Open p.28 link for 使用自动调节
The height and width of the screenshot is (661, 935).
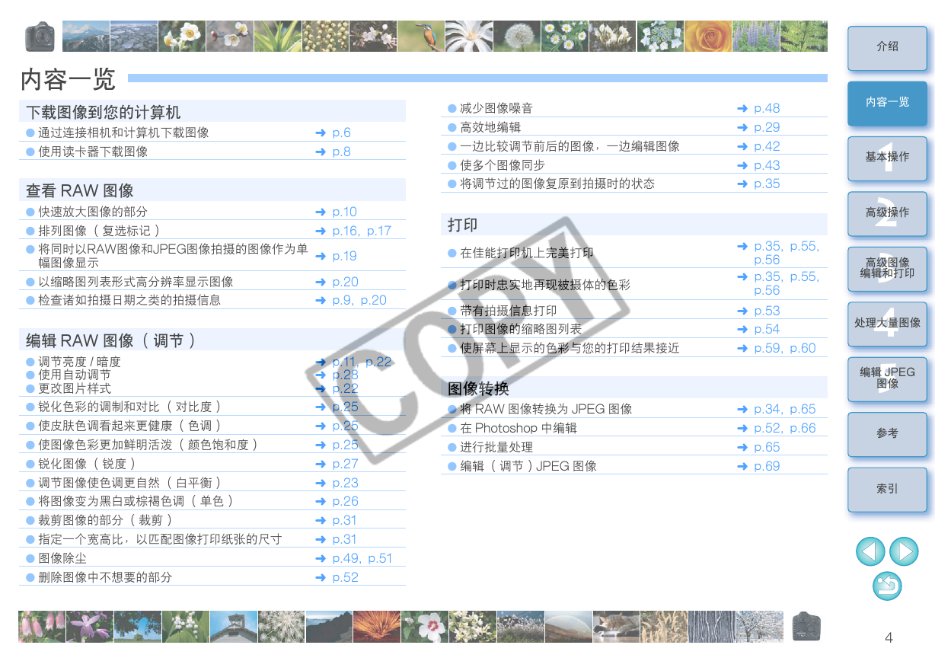pyautogui.click(x=345, y=375)
